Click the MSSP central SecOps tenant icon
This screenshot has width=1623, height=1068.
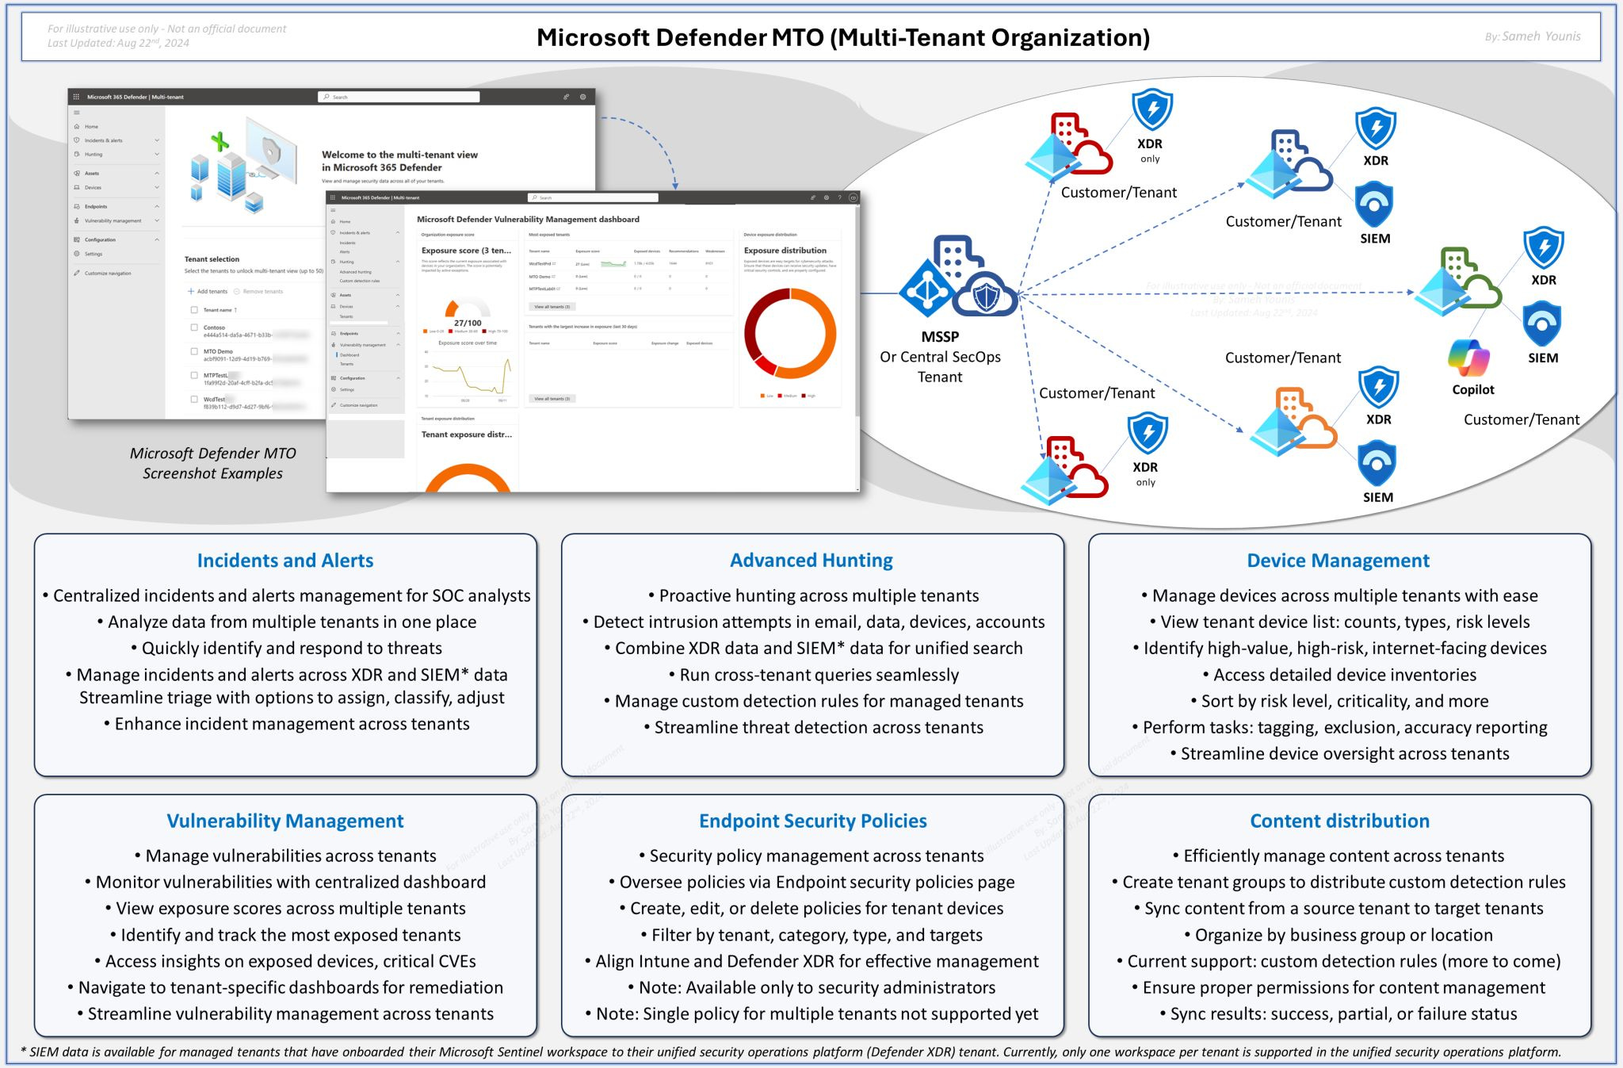958,277
